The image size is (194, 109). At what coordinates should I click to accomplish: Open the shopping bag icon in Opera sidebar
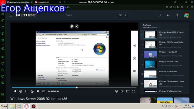[3, 27]
